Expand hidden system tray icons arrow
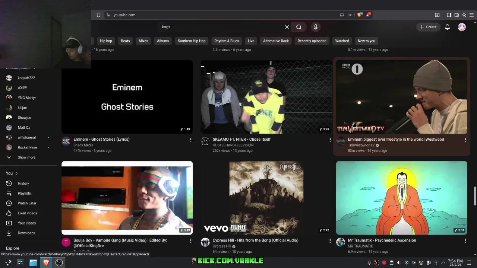The height and width of the screenshot is (268, 477). pyautogui.click(x=443, y=263)
